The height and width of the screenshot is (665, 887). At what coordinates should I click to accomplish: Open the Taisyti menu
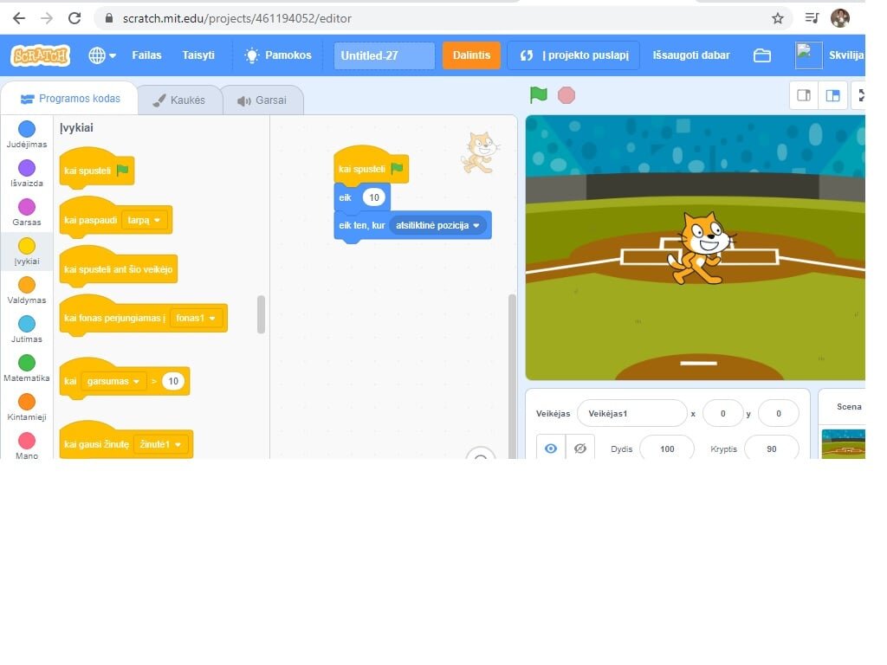(x=198, y=55)
